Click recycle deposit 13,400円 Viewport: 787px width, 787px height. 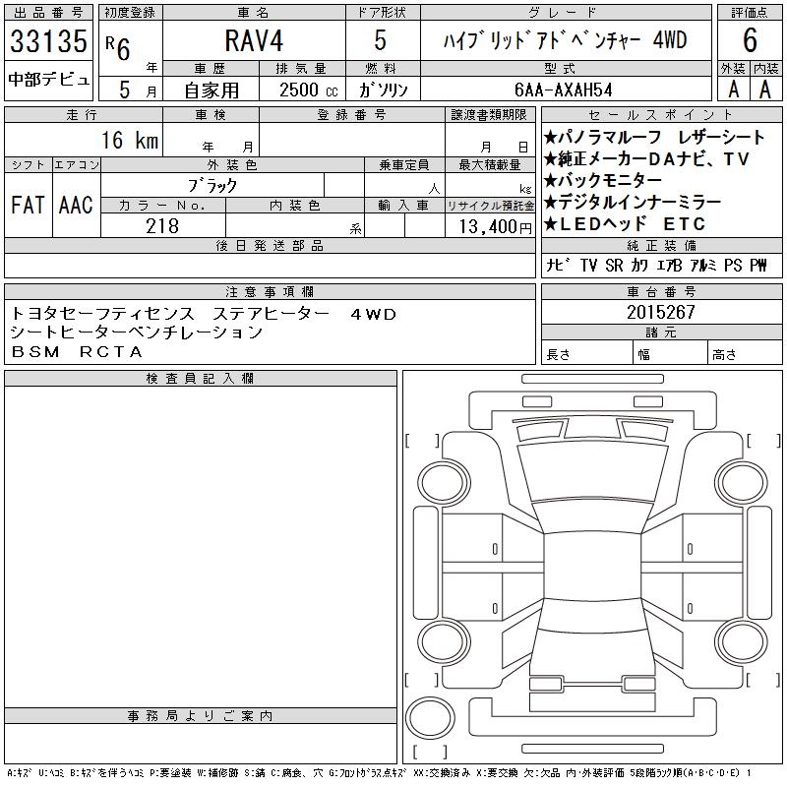point(496,227)
